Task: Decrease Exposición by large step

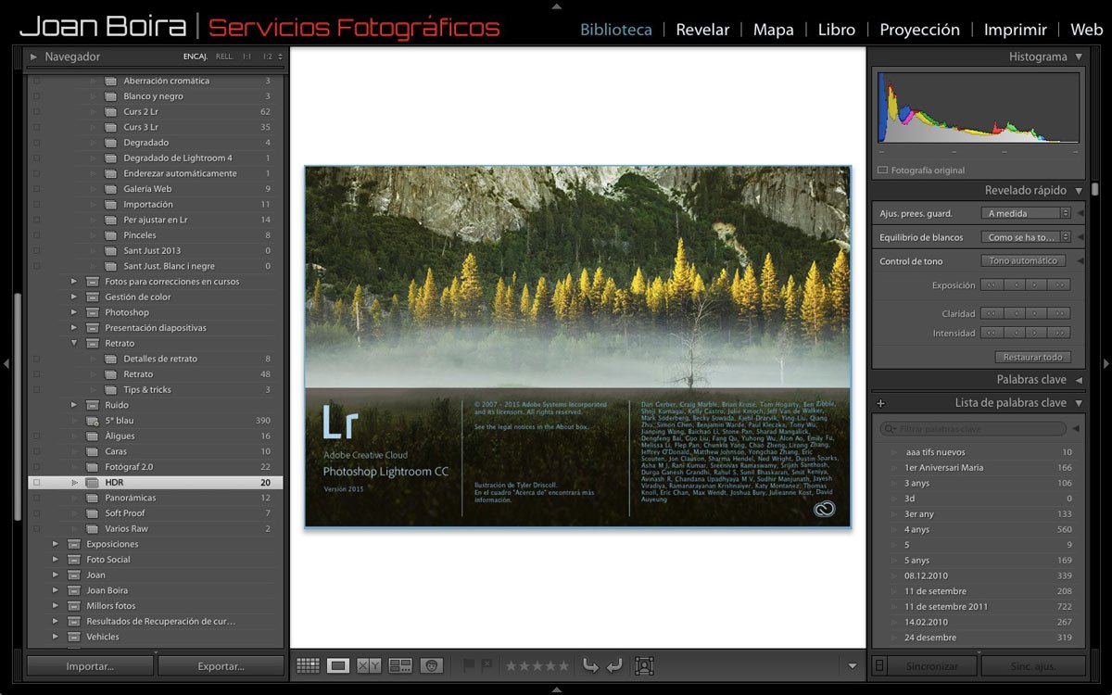Action: click(x=992, y=285)
